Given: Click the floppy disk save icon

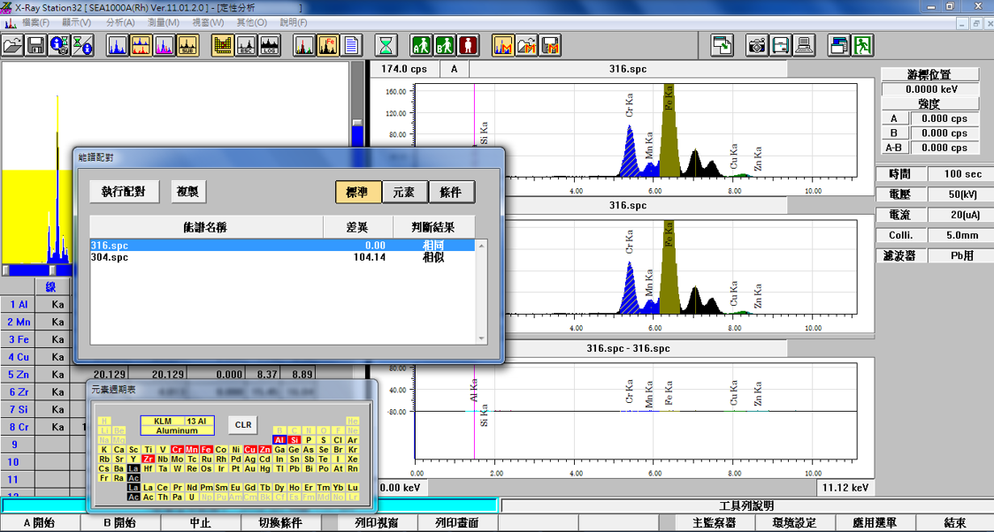Looking at the screenshot, I should tap(35, 46).
